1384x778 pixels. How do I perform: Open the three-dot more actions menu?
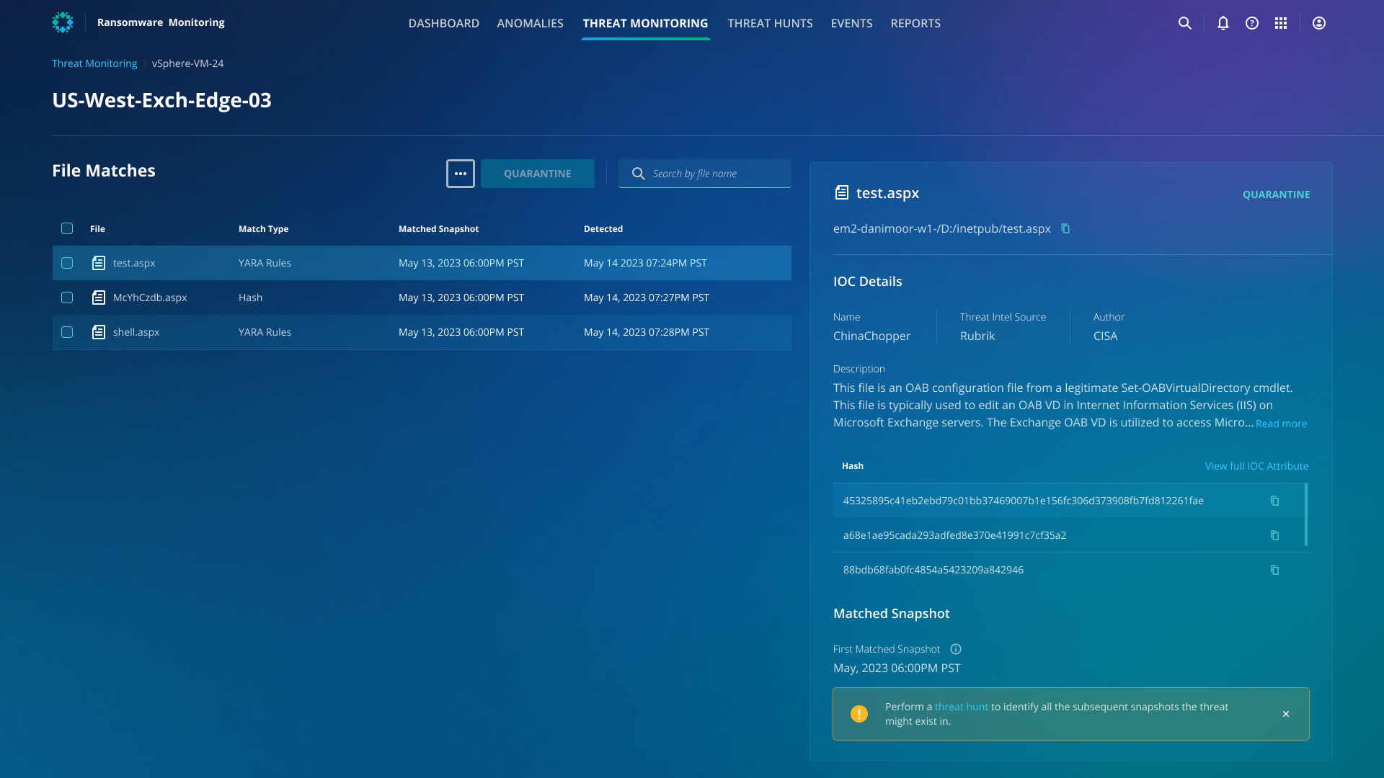(461, 174)
